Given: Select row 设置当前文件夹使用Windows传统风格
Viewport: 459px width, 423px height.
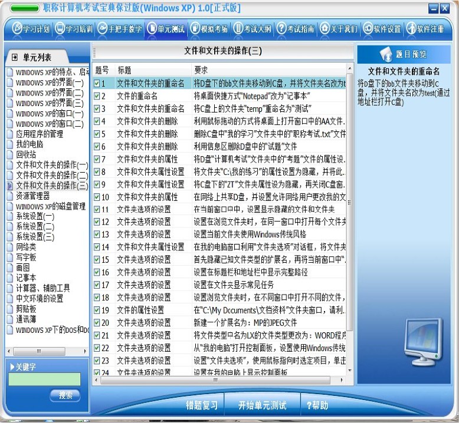Looking at the screenshot, I should tap(219, 234).
